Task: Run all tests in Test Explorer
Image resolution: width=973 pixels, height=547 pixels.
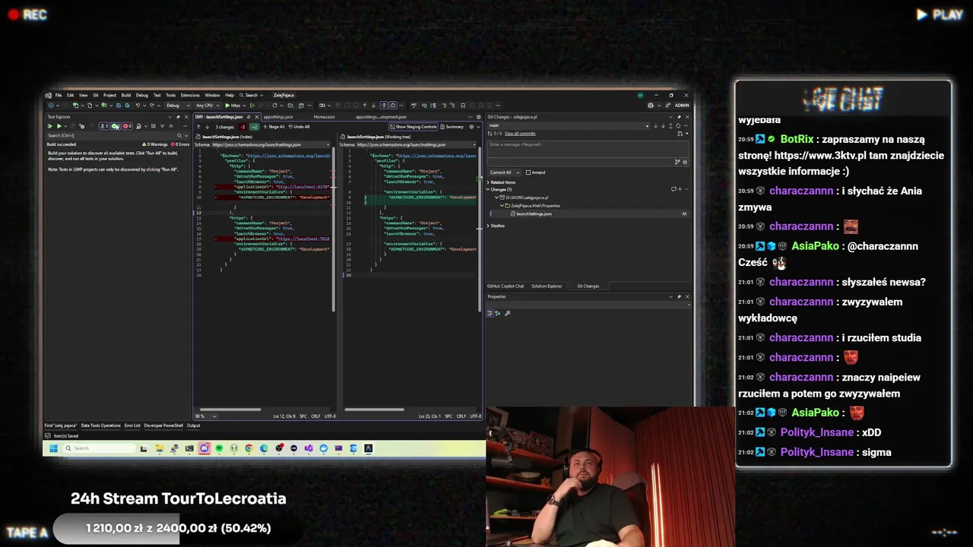Action: point(49,126)
